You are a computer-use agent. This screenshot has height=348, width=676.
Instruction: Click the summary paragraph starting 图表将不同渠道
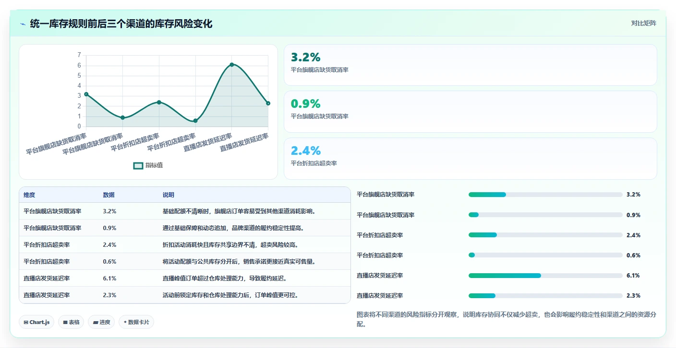pos(507,320)
